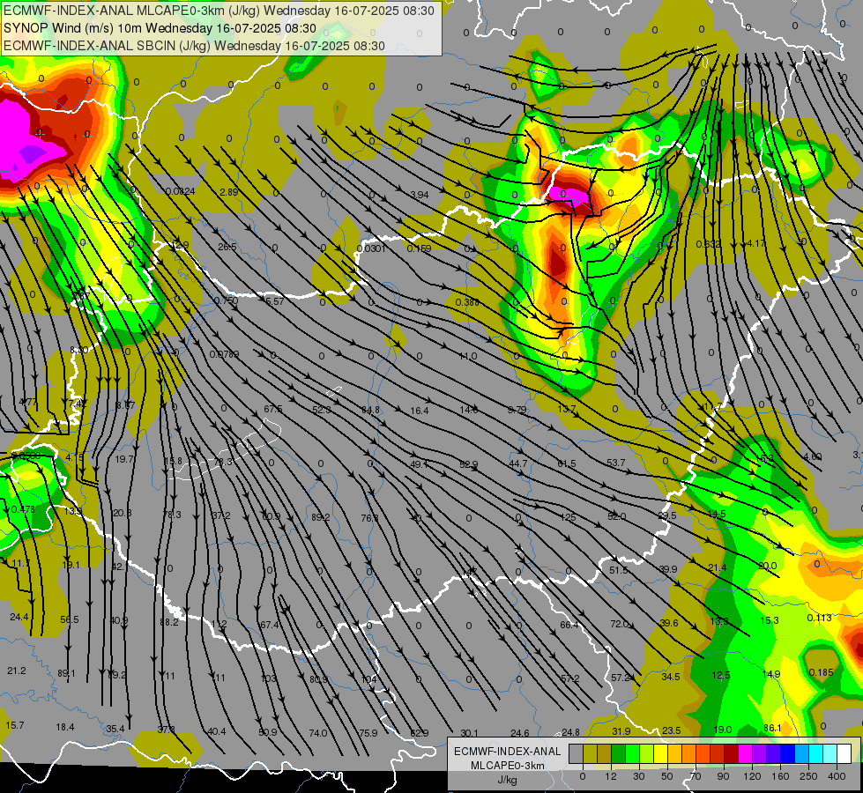Click the map value 88.2
The height and width of the screenshot is (793, 863).
[169, 622]
